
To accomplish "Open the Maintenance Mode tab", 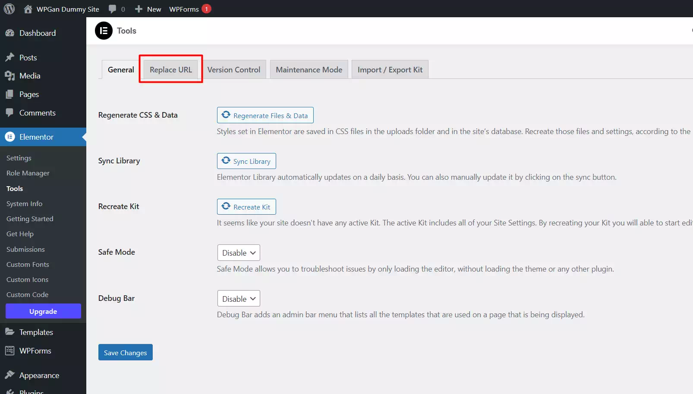I will tap(309, 69).
